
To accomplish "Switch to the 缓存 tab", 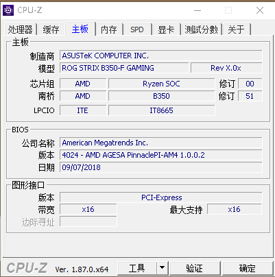I will tap(51, 29).
